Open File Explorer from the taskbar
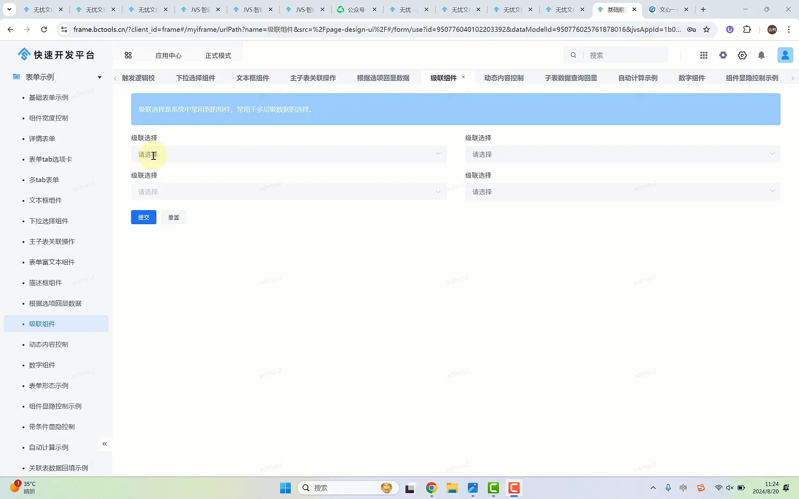This screenshot has height=499, width=799. pos(452,488)
